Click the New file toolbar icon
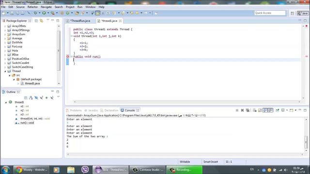This screenshot has width=310, height=174. 3,13
